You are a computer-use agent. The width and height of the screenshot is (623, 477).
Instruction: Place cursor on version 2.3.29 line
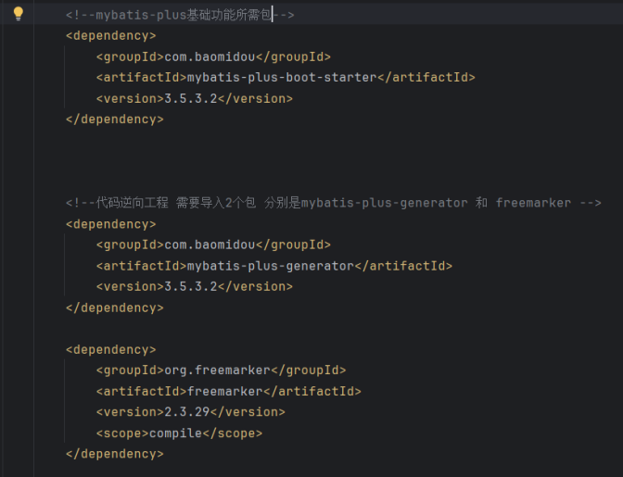(x=191, y=412)
